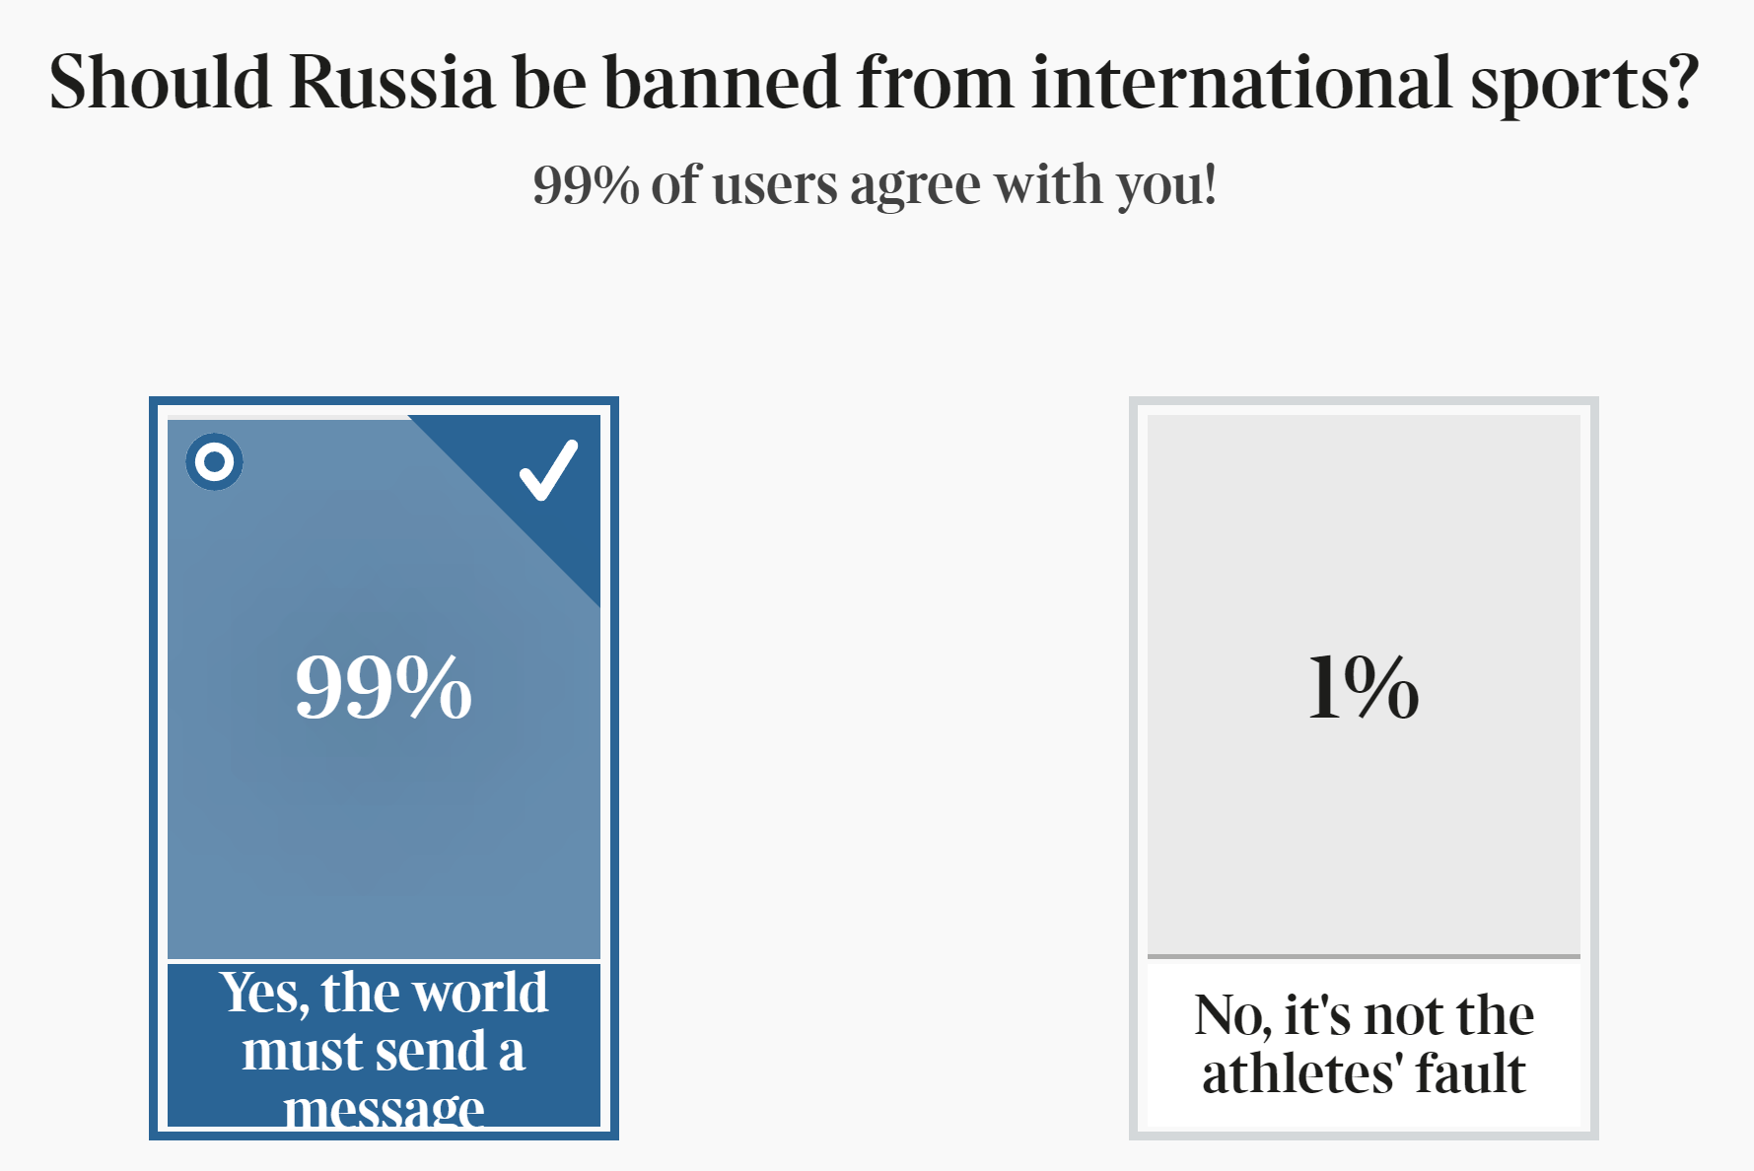
Task: Click the poll question heading about Russia
Action: coord(874,82)
